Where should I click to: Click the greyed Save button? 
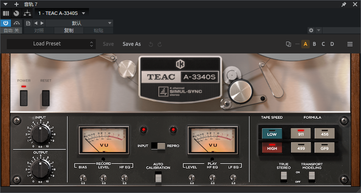click(x=108, y=44)
